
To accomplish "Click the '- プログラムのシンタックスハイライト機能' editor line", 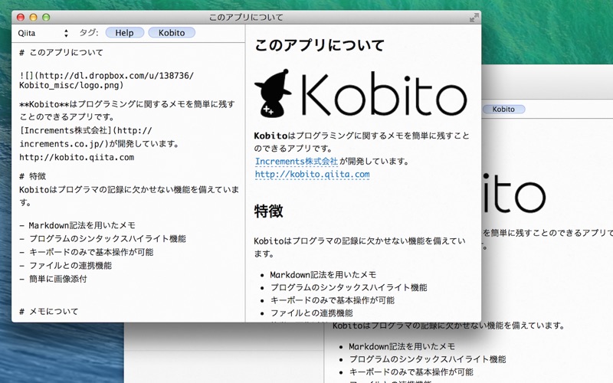I will [x=103, y=239].
